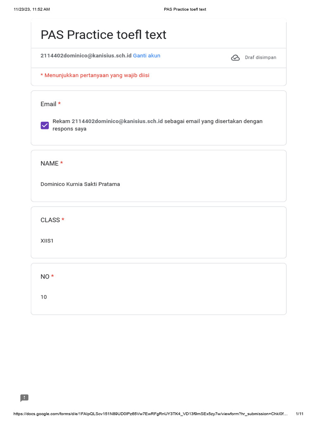Select the CLASS answer field showing XIIS1
Screen dimensions: 317x423
pyautogui.click(x=47, y=241)
